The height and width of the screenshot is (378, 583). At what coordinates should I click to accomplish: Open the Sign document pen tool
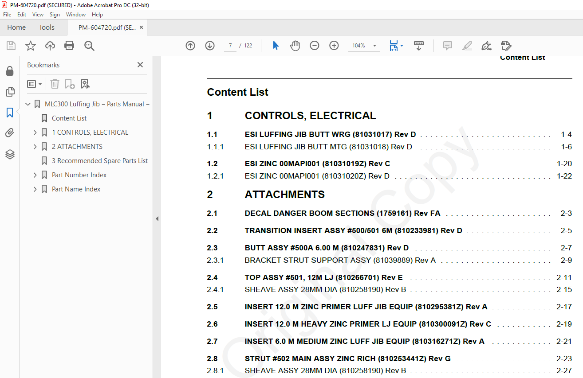click(x=486, y=46)
